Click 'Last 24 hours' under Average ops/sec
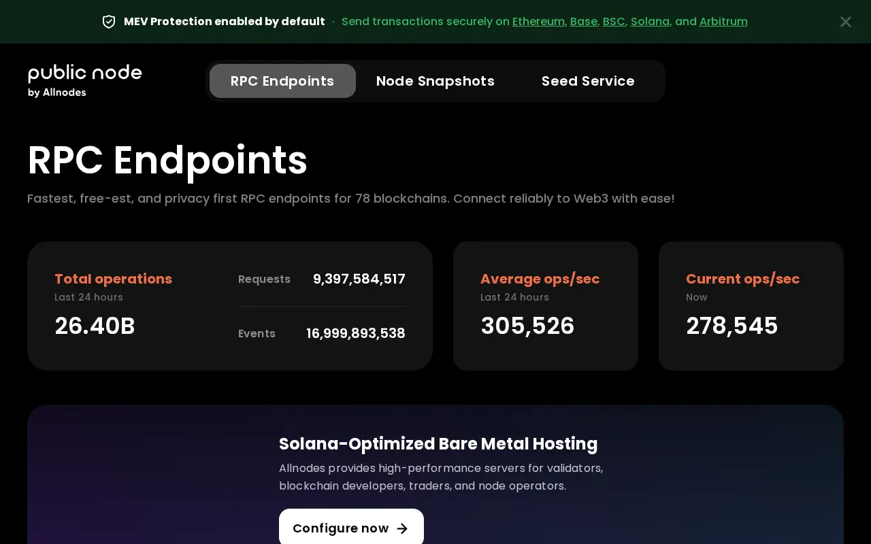871x544 pixels. click(514, 297)
